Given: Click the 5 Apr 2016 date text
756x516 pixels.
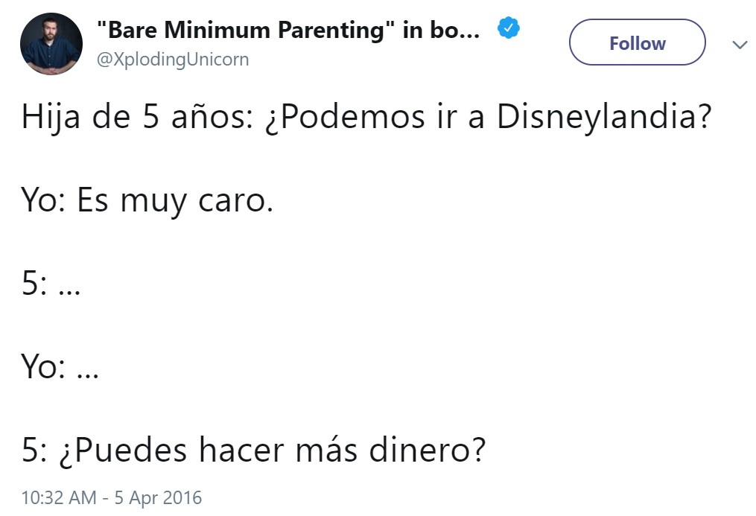Looking at the screenshot, I should (158, 497).
